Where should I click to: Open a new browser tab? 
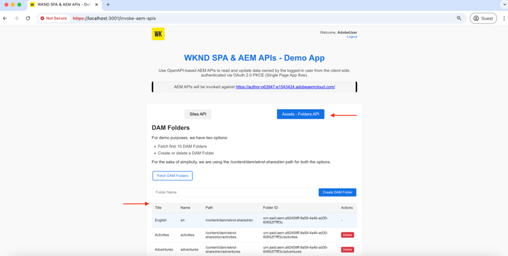[108, 5]
